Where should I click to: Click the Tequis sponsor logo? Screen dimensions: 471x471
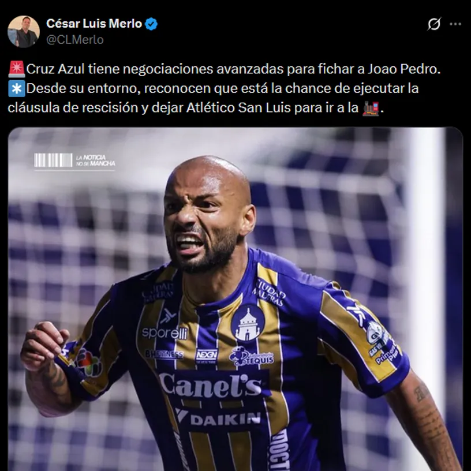point(252,356)
